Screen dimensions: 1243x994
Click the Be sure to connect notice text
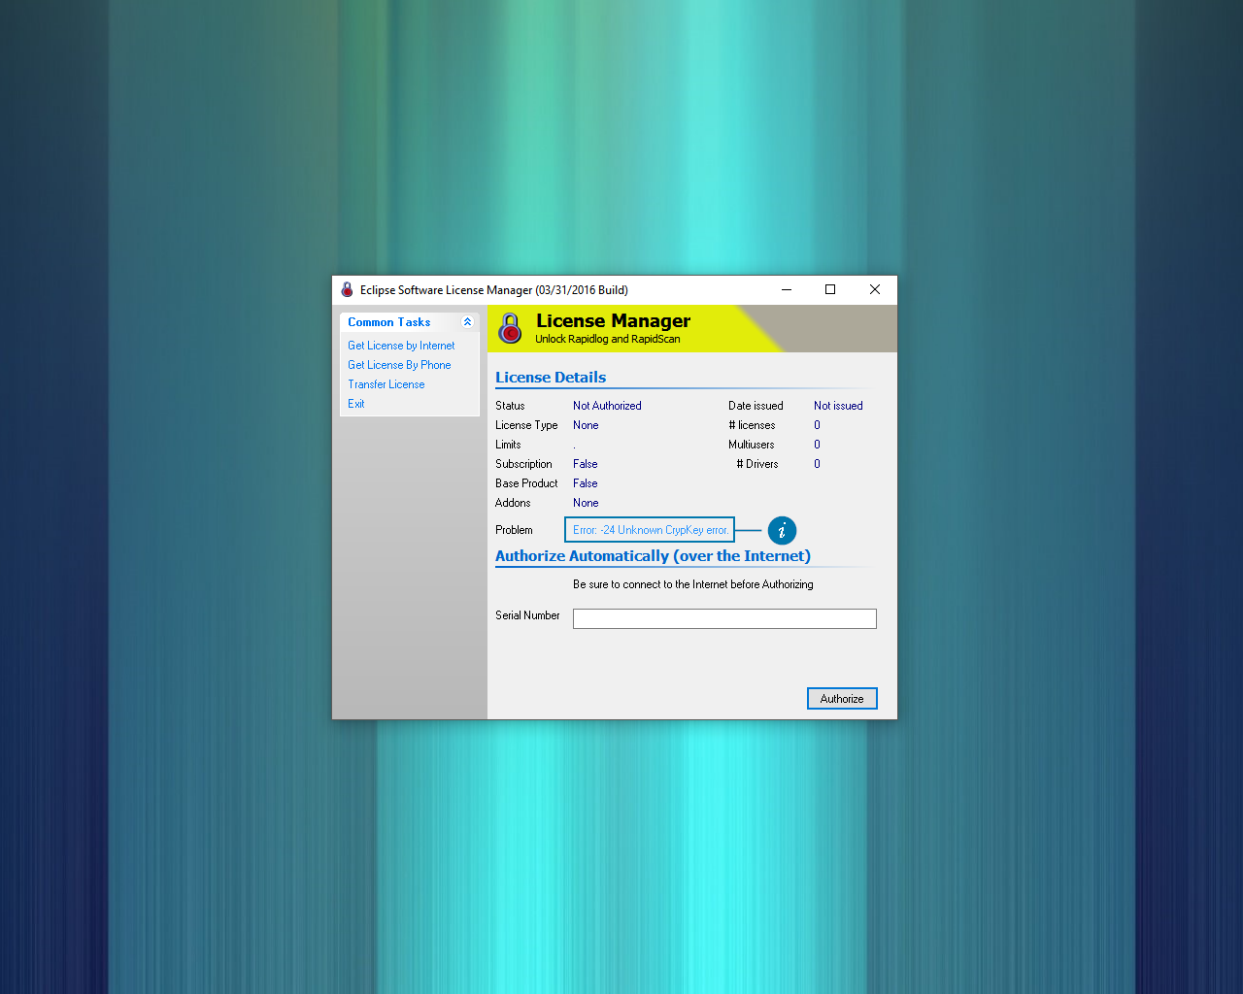click(x=693, y=584)
